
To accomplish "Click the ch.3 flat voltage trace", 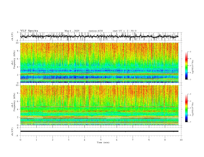I will [x=99, y=131].
